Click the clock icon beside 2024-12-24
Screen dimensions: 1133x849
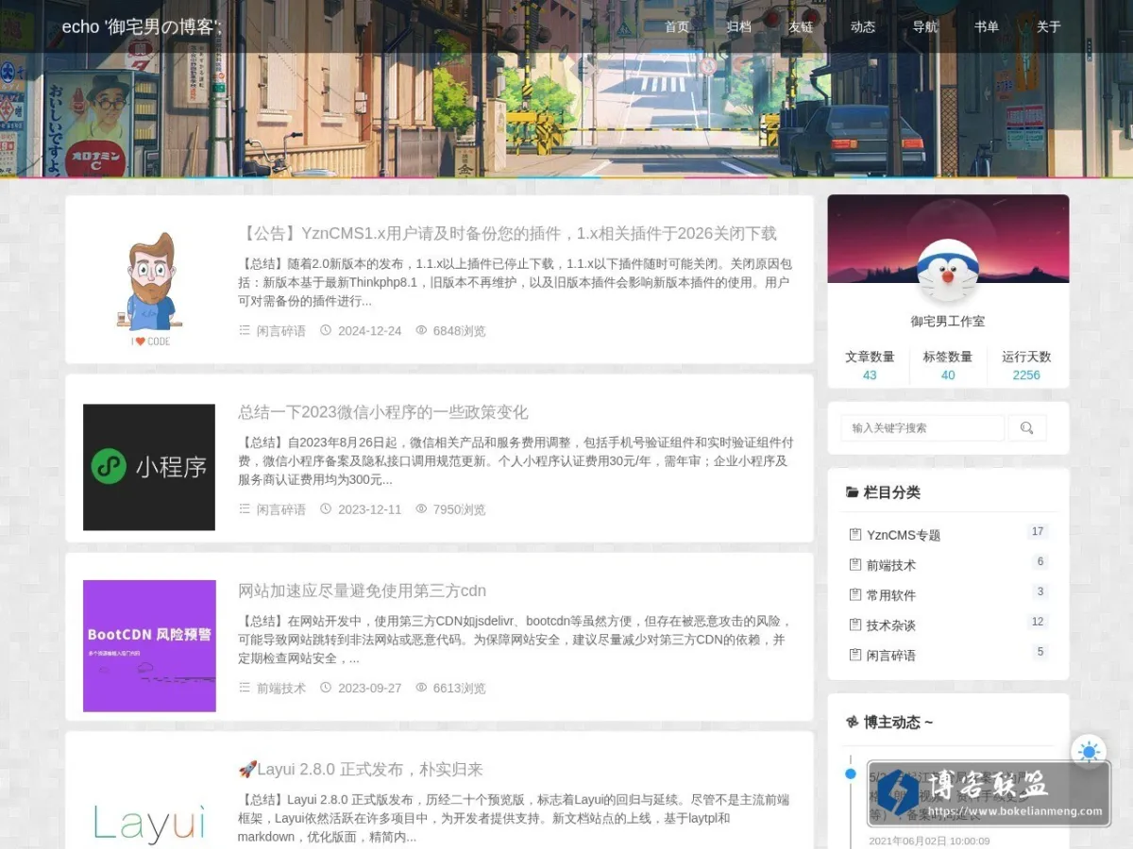pyautogui.click(x=326, y=330)
